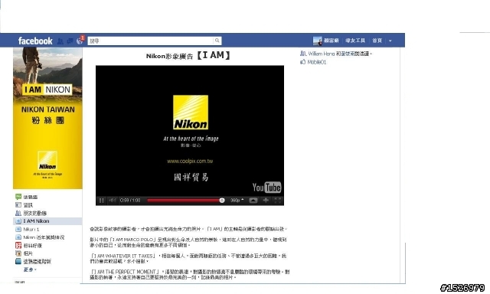Click the I AM THE PERFECT MOMENT paragraph

point(190,275)
